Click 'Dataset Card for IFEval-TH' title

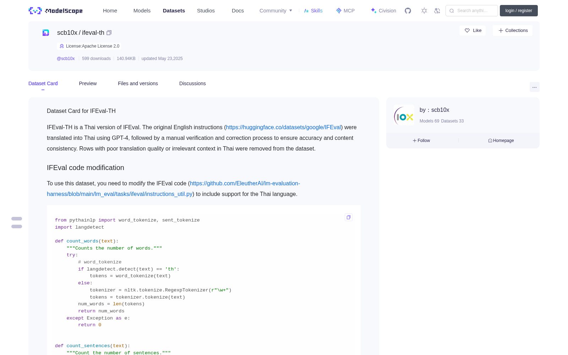click(81, 111)
